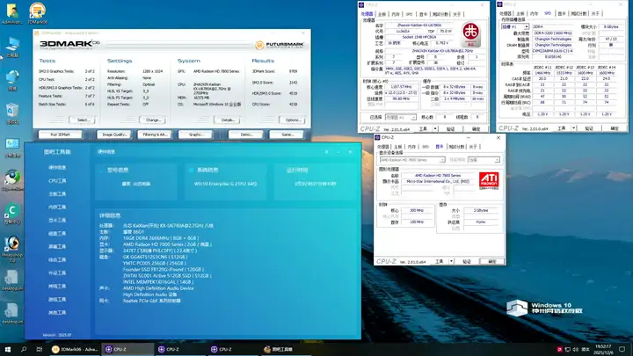This screenshot has height=356, width=633.
Task: Open 内存工具 in the 图吧工具箱 sidebar
Action: tap(57, 207)
